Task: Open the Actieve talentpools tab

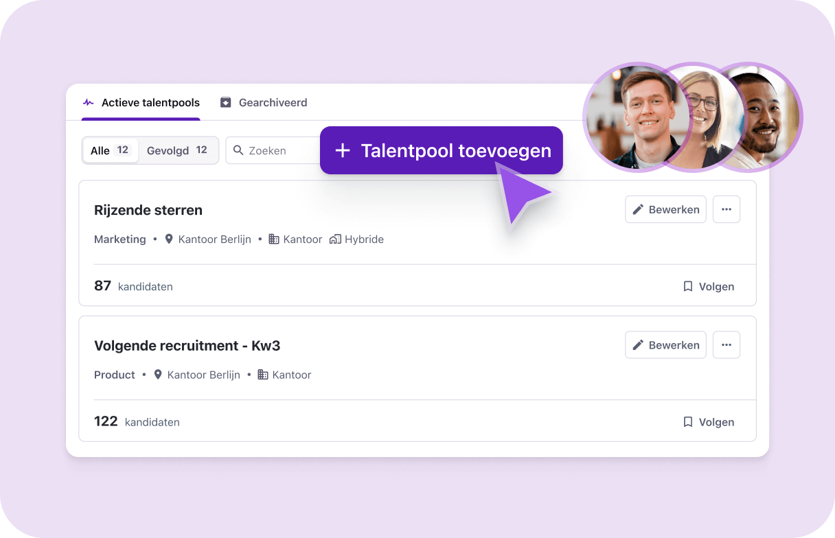Action: tap(141, 103)
